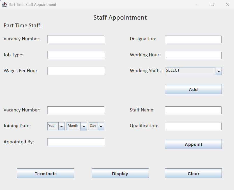The width and height of the screenshot is (234, 190).
Task: Click into the Job Type field
Action: tap(75, 55)
